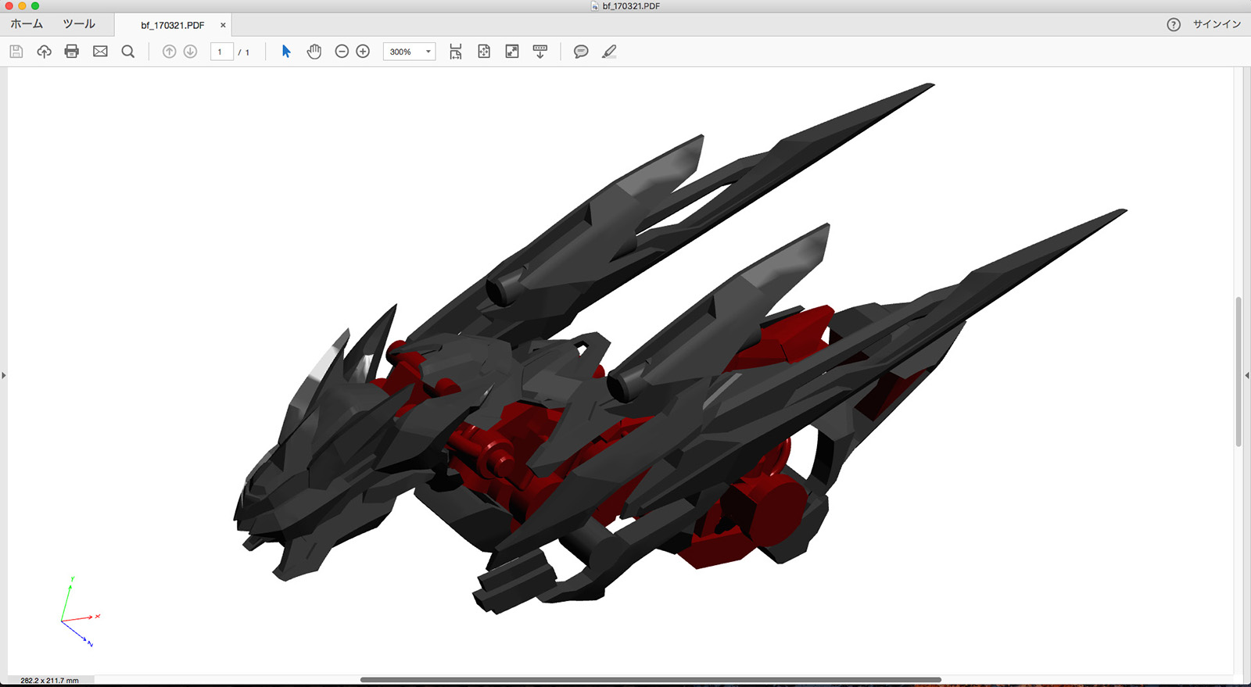Switch to the ホーム tab
Image resolution: width=1251 pixels, height=687 pixels.
pos(27,24)
